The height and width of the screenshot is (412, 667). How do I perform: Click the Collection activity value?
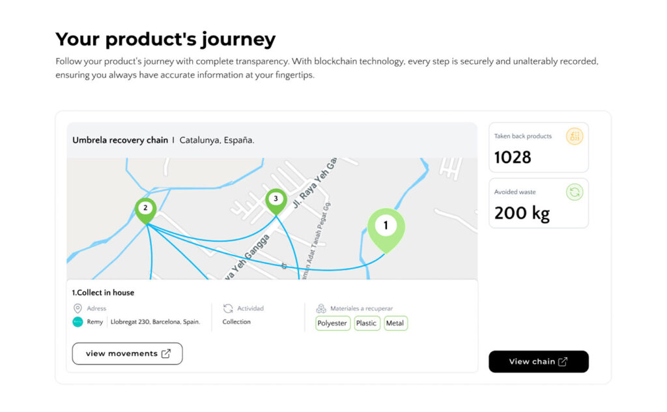pos(236,322)
